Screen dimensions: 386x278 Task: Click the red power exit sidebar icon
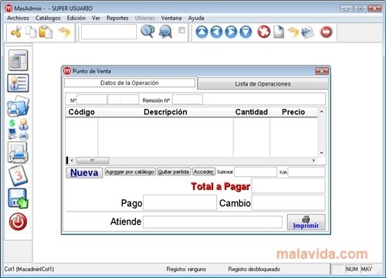tap(18, 222)
